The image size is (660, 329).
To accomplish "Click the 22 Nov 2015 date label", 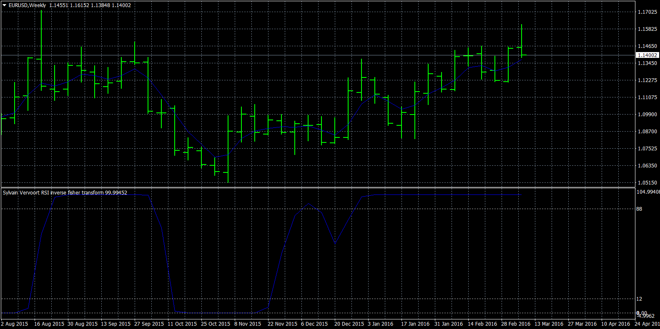I will coord(283,324).
